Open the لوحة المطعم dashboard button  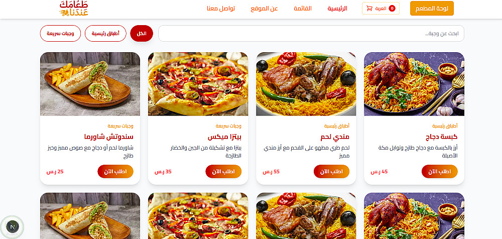pyautogui.click(x=432, y=9)
